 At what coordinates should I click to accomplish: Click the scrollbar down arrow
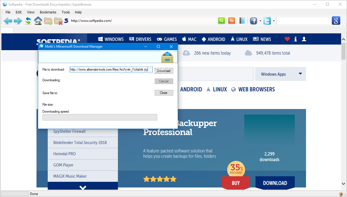point(343,184)
